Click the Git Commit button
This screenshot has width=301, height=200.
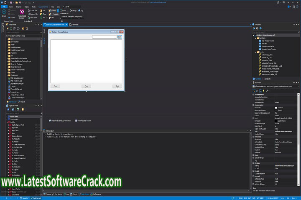point(53,10)
